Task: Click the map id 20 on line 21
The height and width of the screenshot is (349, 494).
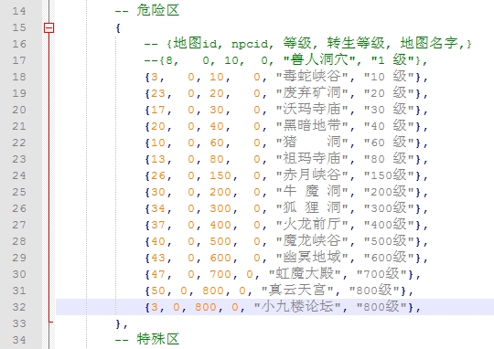Action: [158, 126]
